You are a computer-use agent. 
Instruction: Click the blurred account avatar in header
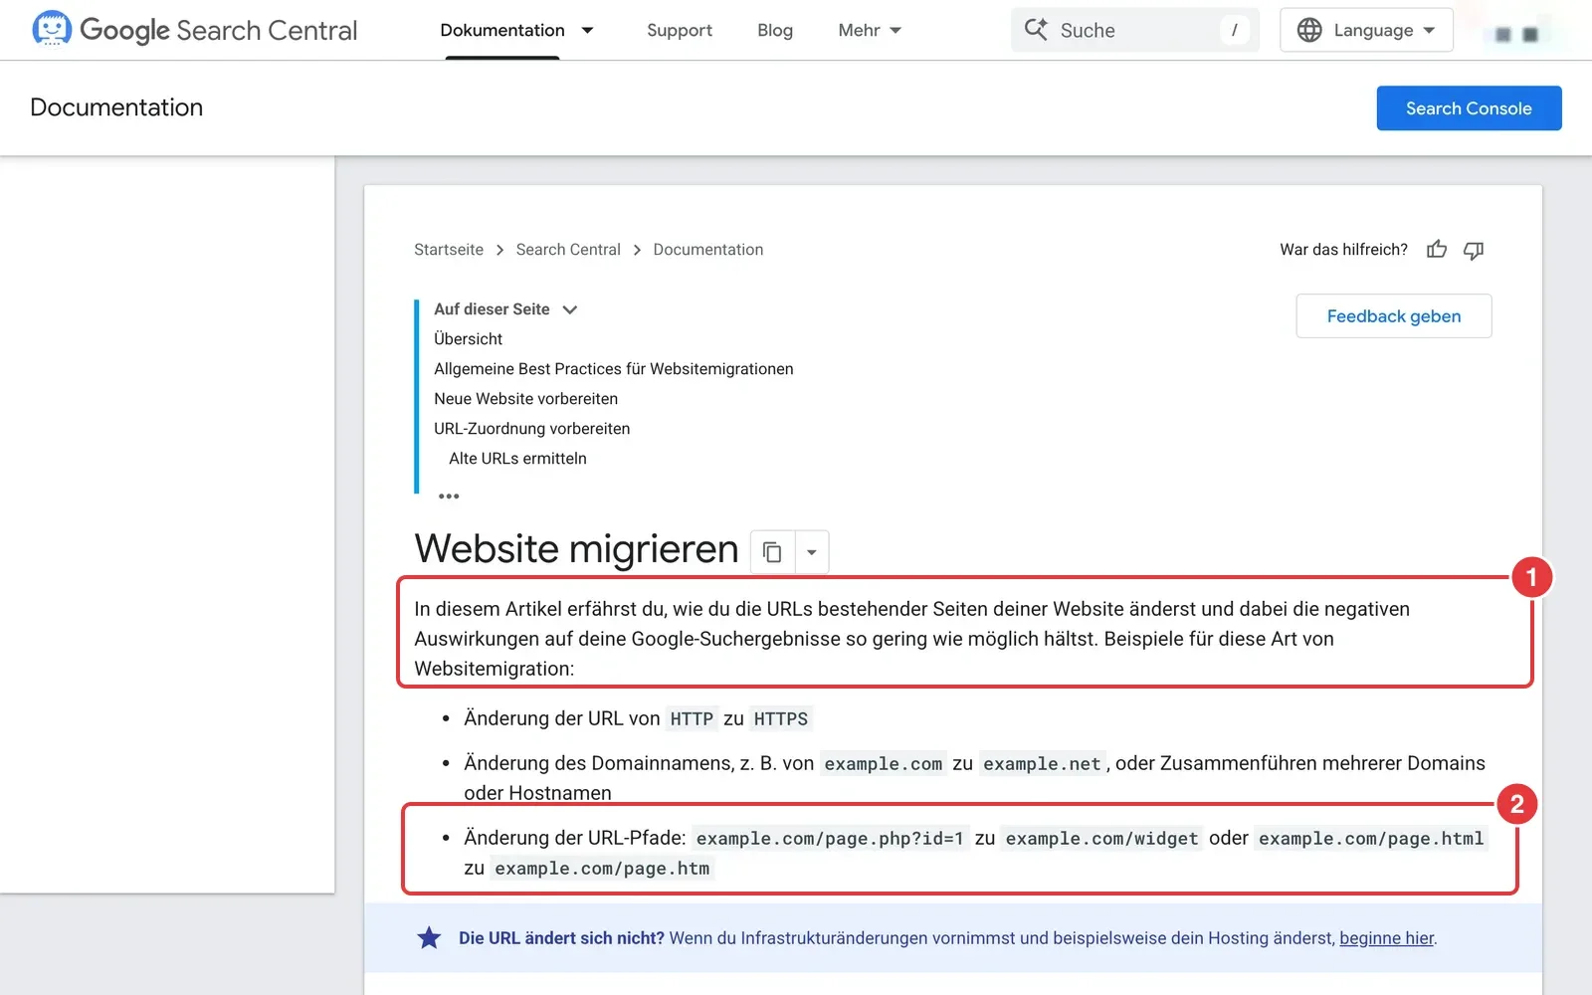pyautogui.click(x=1517, y=34)
